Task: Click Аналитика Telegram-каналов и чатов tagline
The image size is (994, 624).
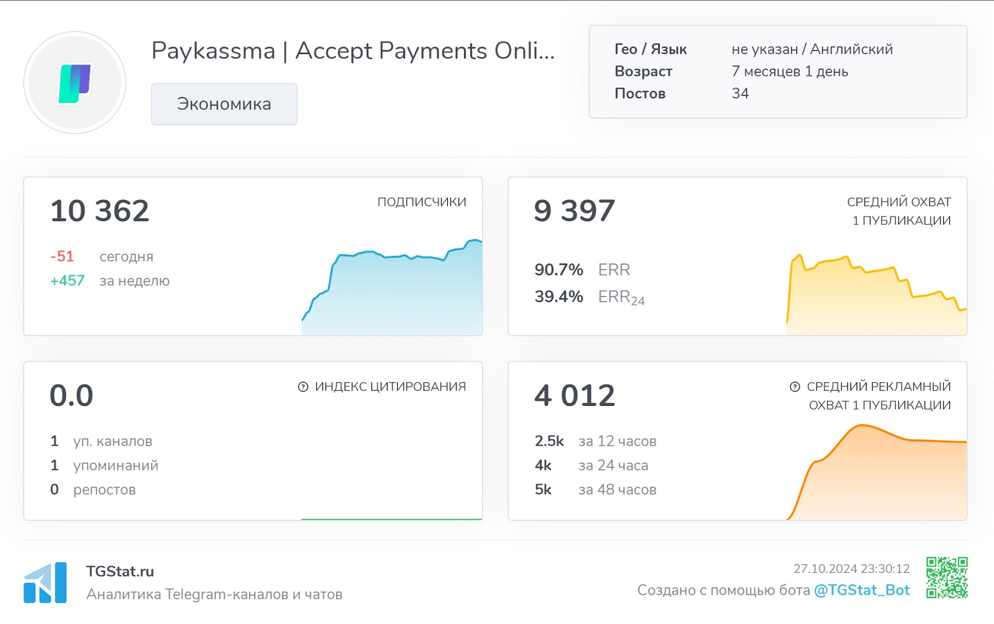Action: pos(214,595)
